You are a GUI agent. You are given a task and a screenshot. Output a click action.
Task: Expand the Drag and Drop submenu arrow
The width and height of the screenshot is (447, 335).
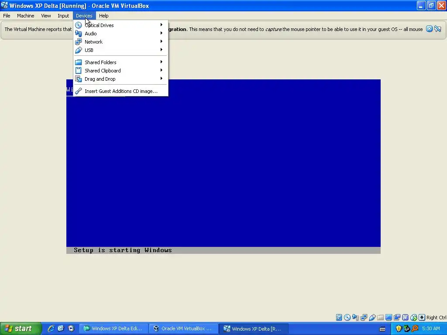(x=162, y=79)
